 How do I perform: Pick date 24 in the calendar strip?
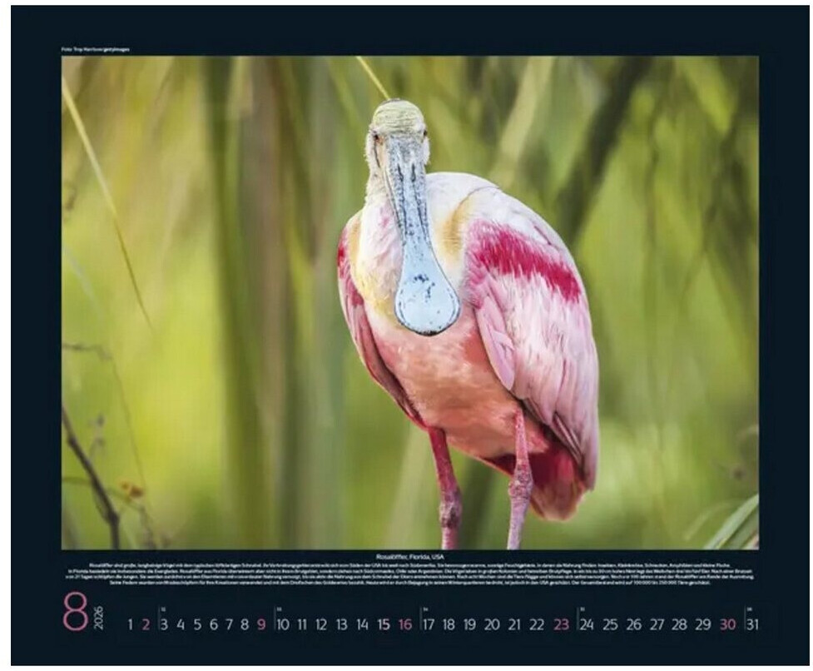(x=586, y=624)
